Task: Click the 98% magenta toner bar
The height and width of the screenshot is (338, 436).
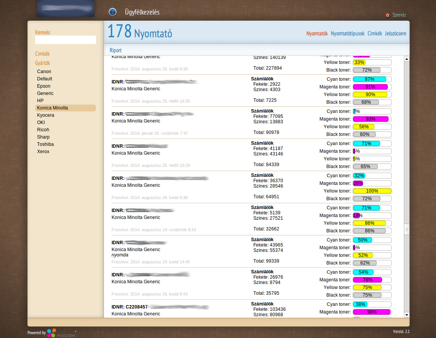Action: (x=372, y=312)
